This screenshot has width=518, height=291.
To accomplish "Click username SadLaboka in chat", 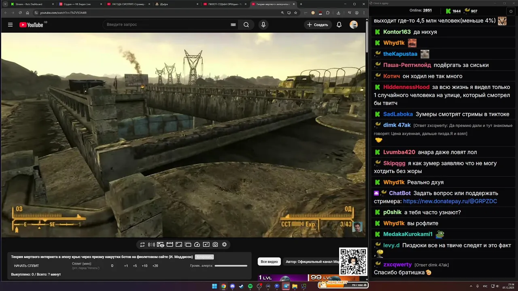I will point(398,114).
